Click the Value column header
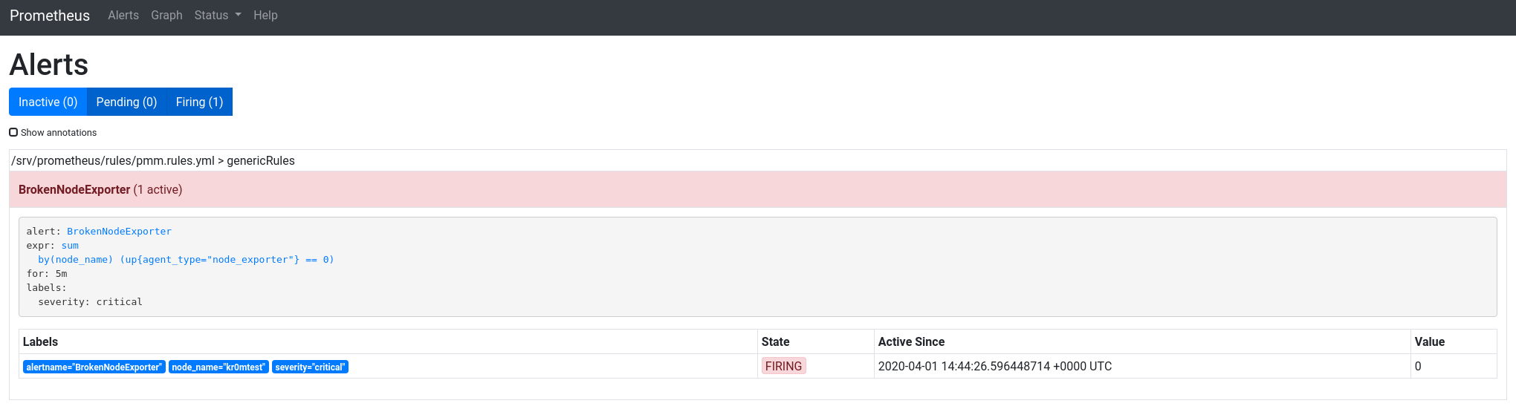The image size is (1516, 409). click(x=1429, y=341)
